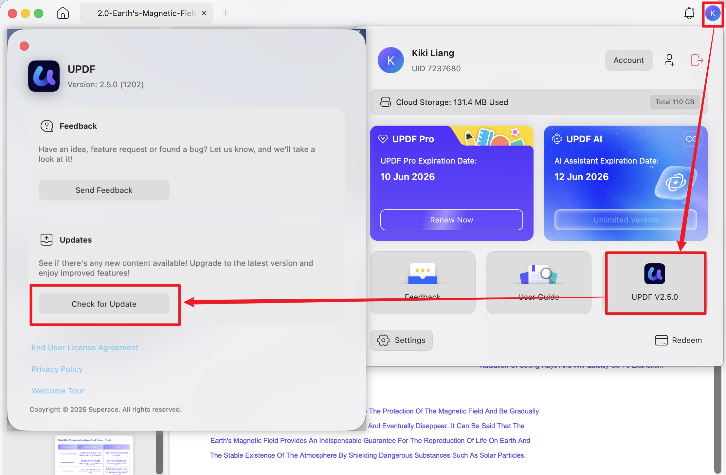Viewport: 726px width, 475px height.
Task: Click Check for Update button
Action: pos(104,304)
